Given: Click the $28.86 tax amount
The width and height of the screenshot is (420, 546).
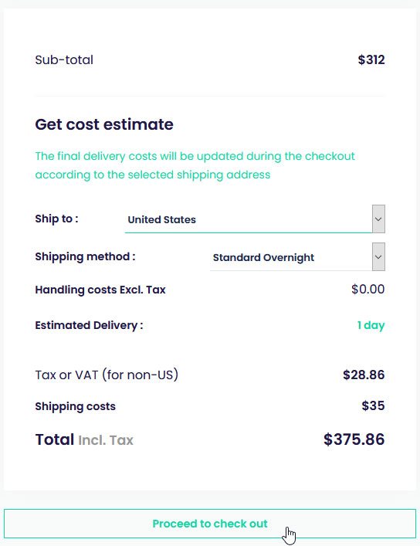Looking at the screenshot, I should (364, 375).
